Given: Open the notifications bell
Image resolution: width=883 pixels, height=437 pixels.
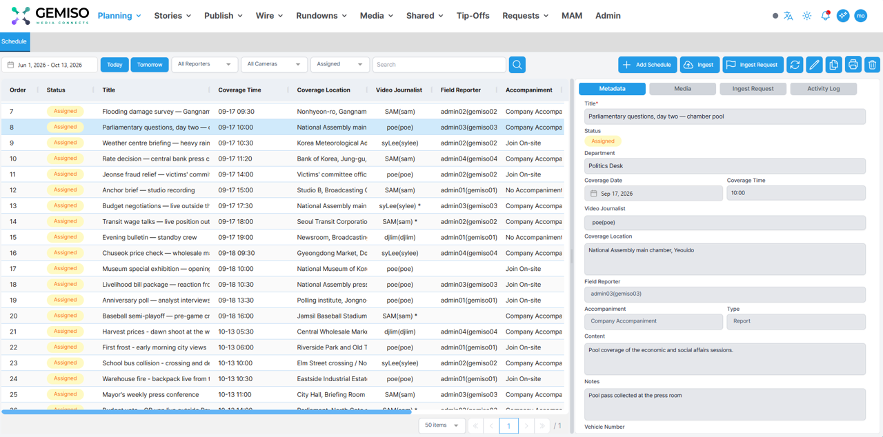Looking at the screenshot, I should (825, 16).
